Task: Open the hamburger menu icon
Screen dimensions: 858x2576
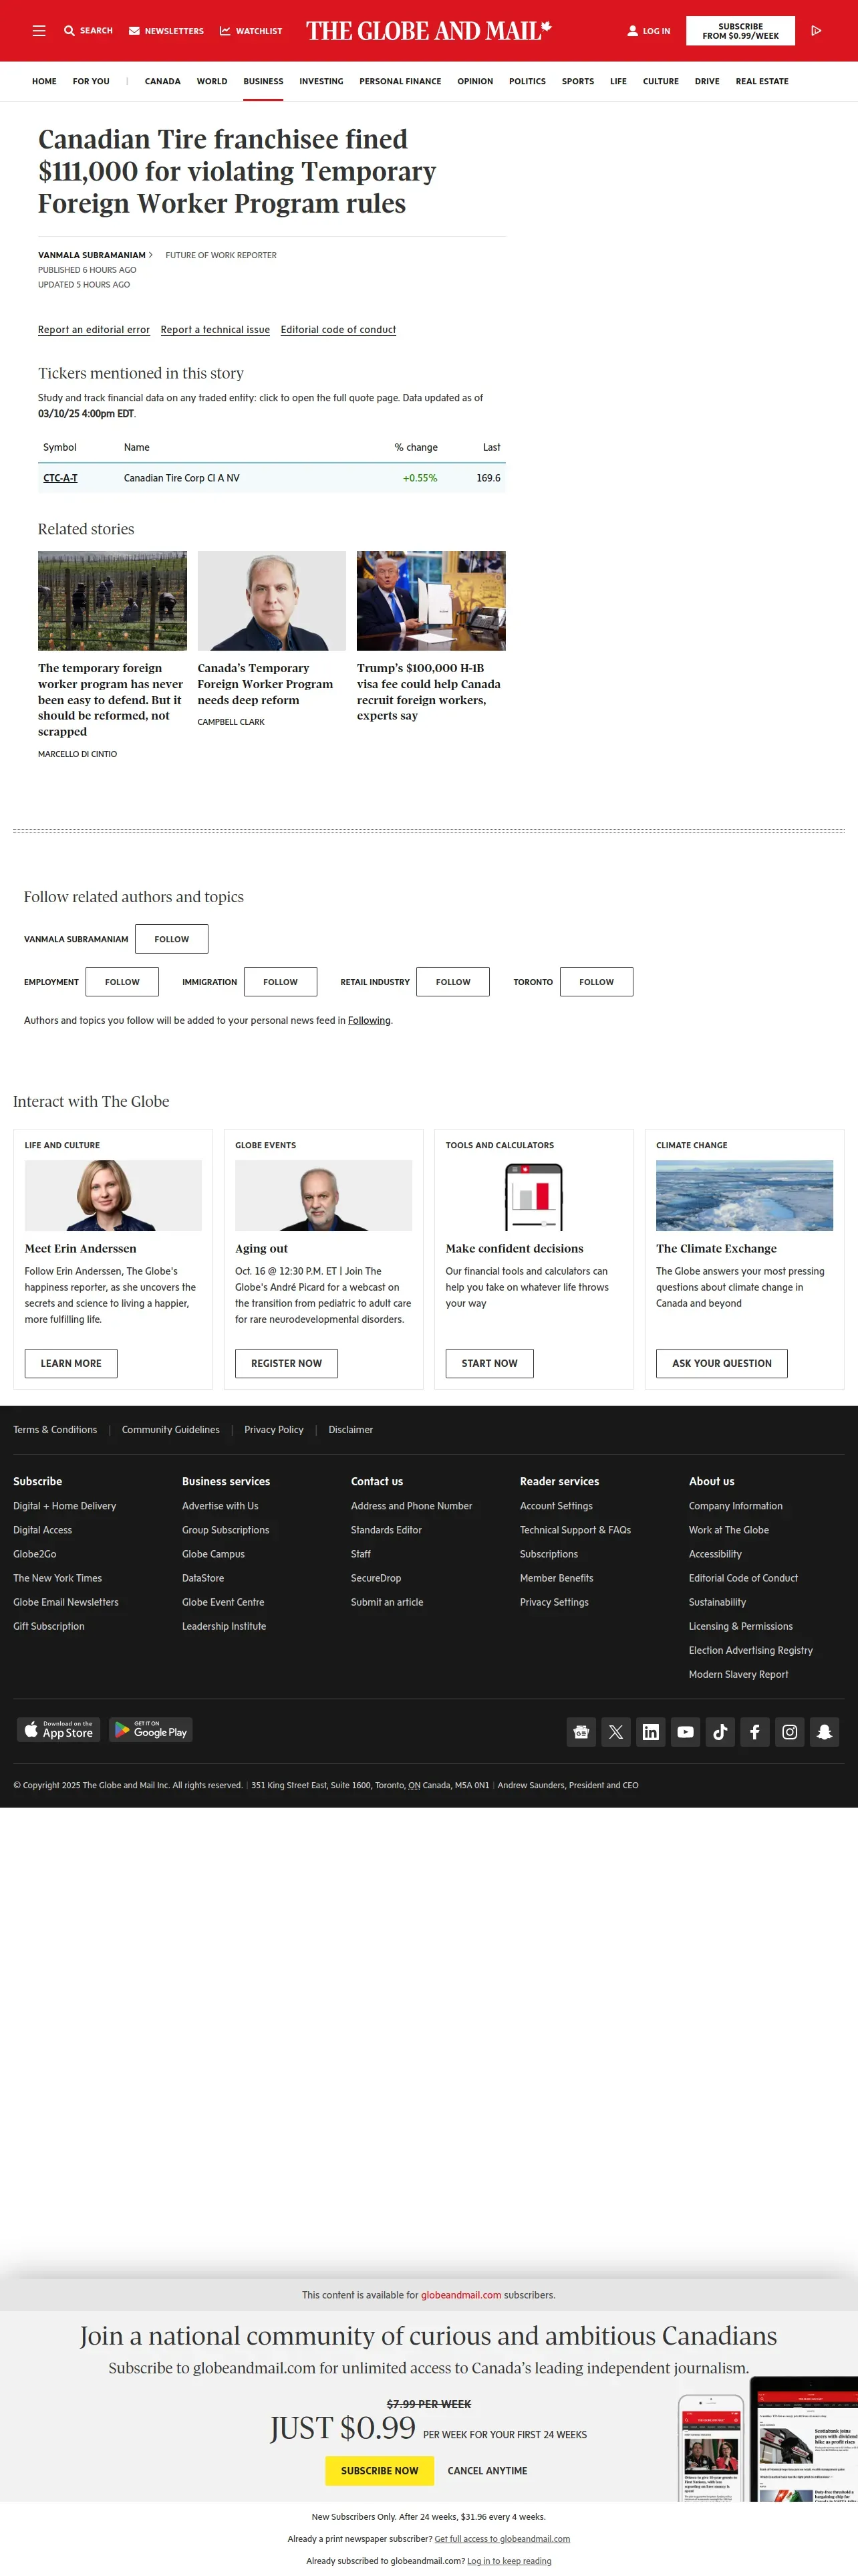Action: [39, 31]
